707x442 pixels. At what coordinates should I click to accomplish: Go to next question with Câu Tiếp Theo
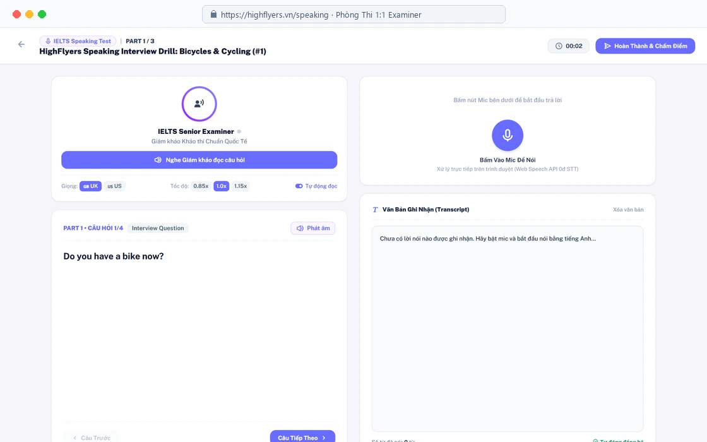pyautogui.click(x=302, y=438)
